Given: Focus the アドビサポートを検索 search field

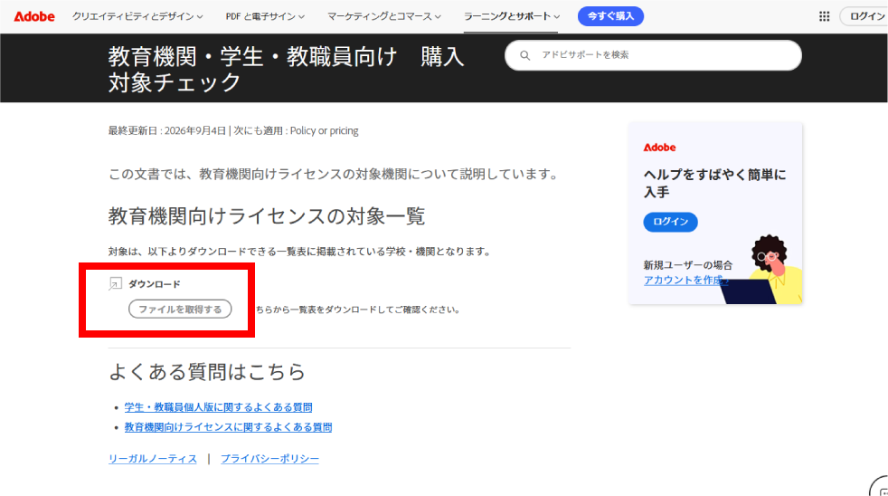Looking at the screenshot, I should pos(653,55).
